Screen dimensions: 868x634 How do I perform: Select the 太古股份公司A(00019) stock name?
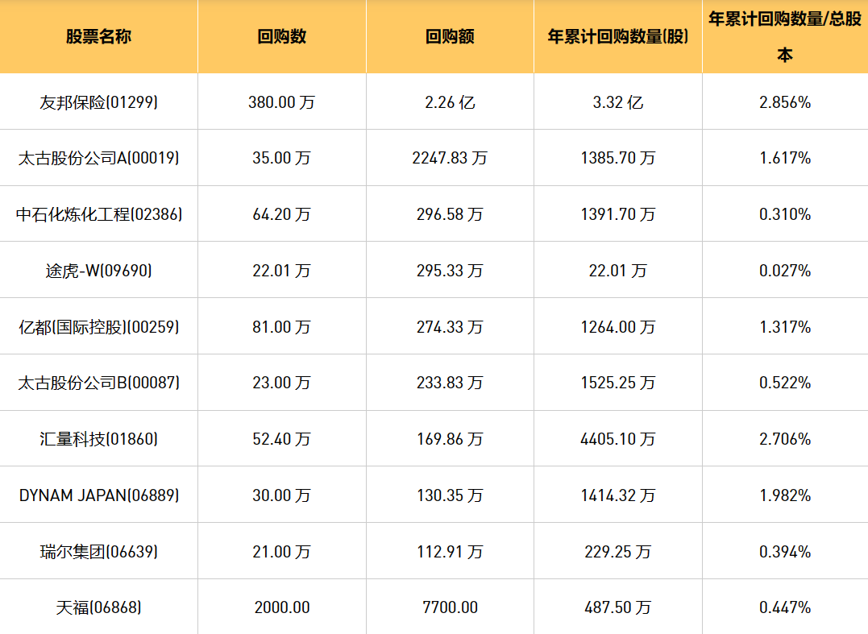click(x=98, y=158)
